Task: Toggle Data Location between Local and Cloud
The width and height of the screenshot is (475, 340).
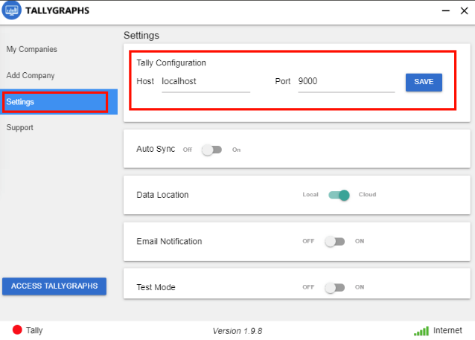Action: (x=339, y=195)
